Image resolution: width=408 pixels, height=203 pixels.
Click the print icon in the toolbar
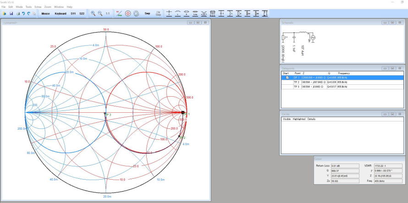coord(18,14)
